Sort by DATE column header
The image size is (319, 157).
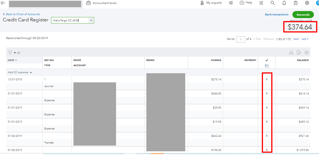[12, 60]
